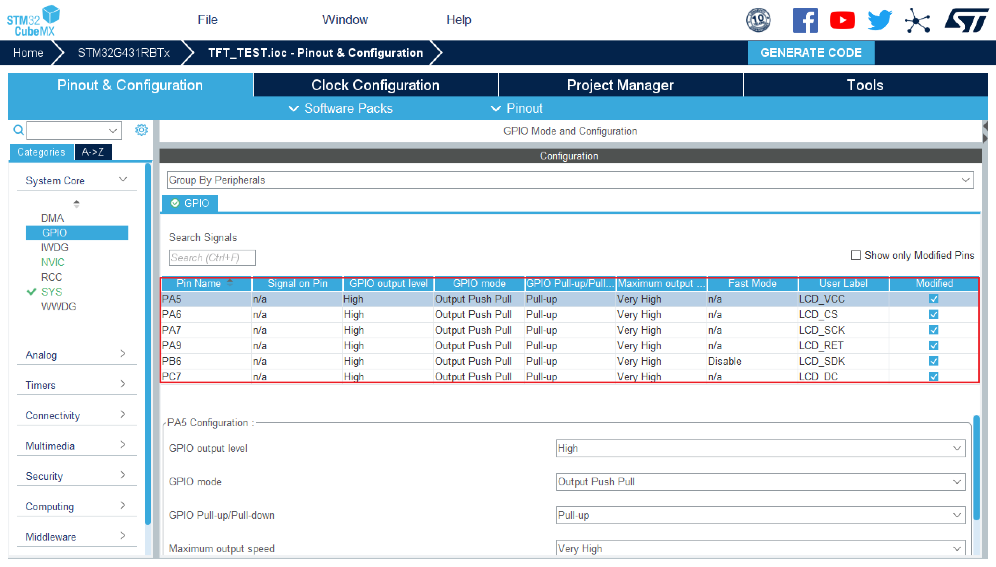Screen dimensions: 996x567
Task: Switch to A->Z sidebar tab
Action: [93, 152]
